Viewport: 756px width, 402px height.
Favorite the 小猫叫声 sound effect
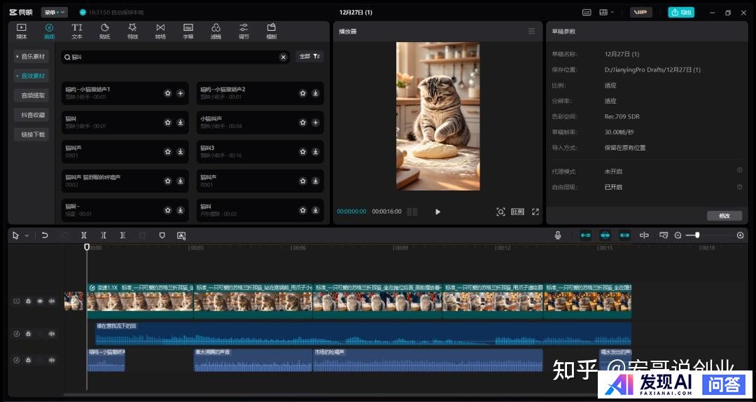click(303, 123)
